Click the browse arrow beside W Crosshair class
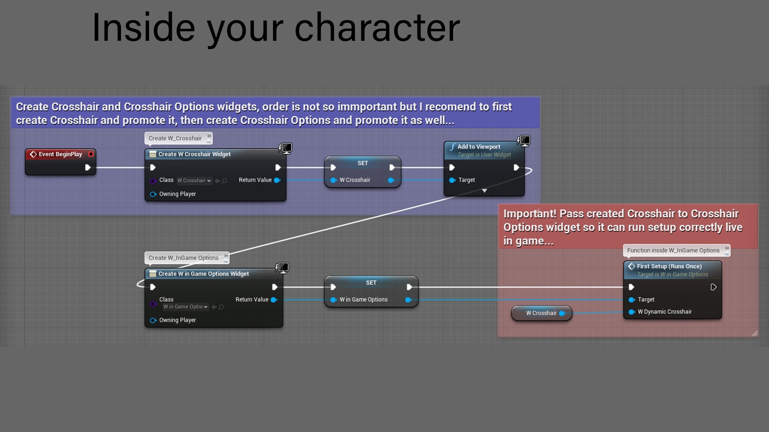The image size is (769, 432). click(x=217, y=181)
